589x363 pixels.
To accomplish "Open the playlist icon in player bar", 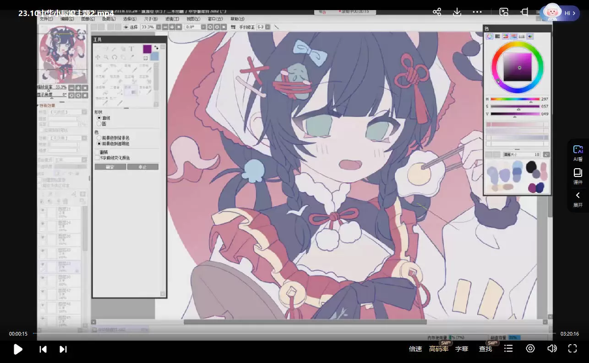I will 508,349.
